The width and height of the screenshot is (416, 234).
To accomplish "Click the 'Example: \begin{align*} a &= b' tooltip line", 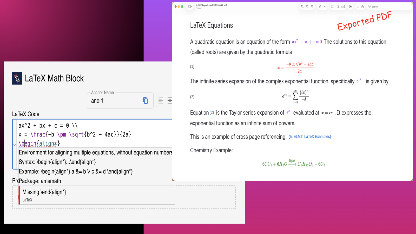I will [76, 172].
